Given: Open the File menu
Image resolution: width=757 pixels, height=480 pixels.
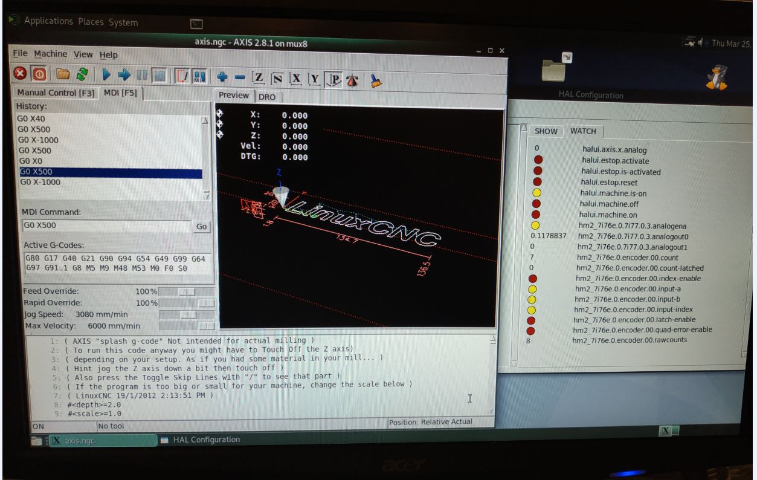Looking at the screenshot, I should tap(21, 54).
